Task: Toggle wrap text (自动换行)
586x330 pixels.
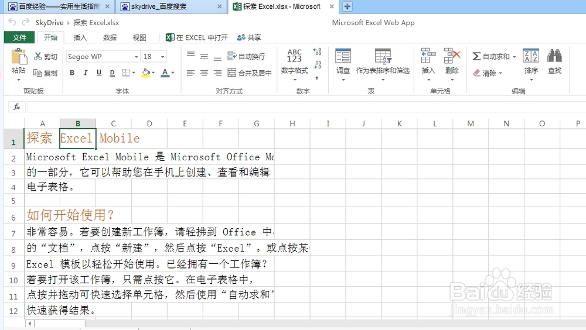Action: click(x=246, y=56)
